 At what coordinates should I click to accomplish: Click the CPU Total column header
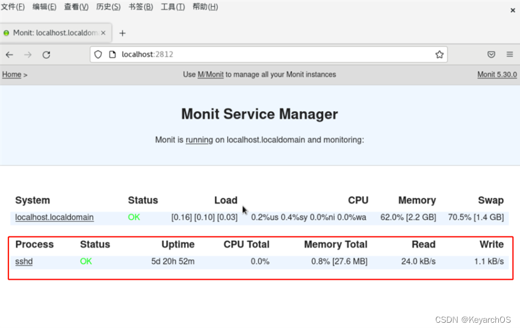(246, 244)
